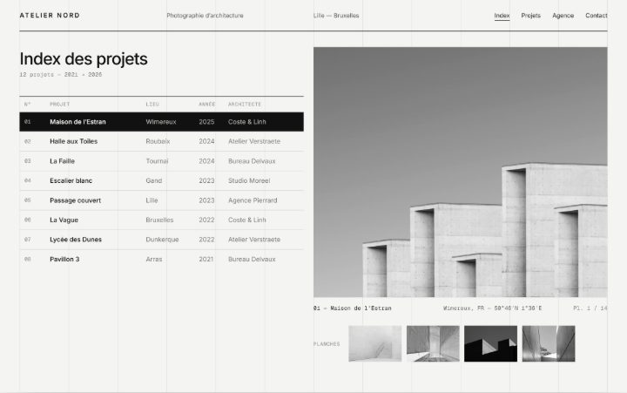627x393 pixels.
Task: Click the Gand location cell
Action: tap(153, 180)
